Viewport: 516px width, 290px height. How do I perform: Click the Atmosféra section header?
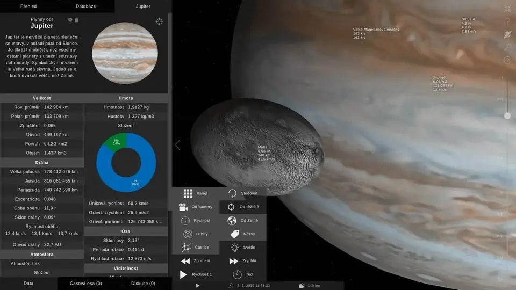tap(42, 254)
